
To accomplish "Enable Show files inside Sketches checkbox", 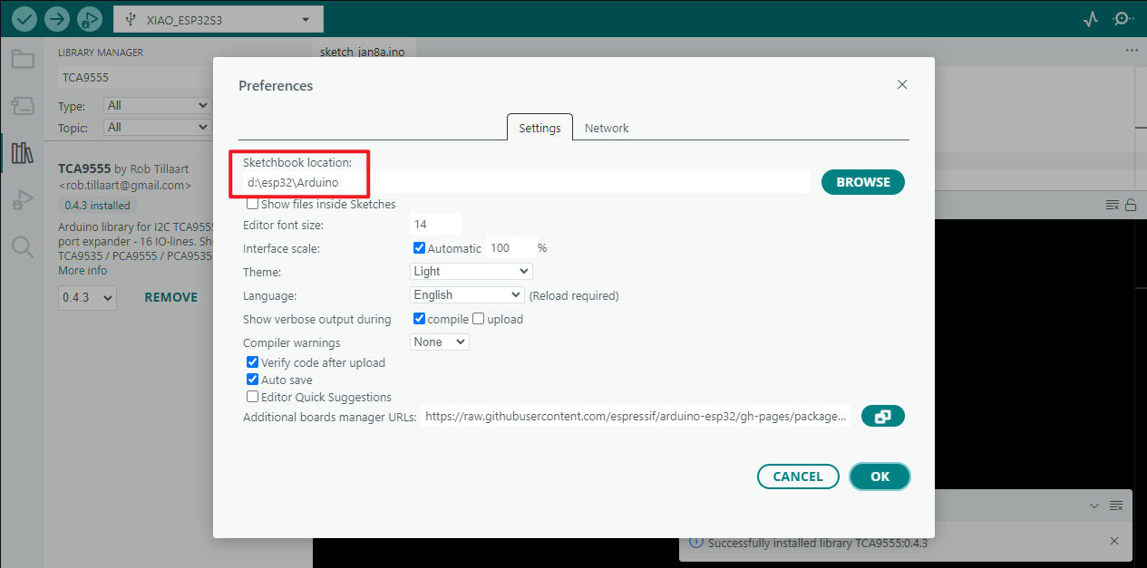I will pyautogui.click(x=253, y=205).
